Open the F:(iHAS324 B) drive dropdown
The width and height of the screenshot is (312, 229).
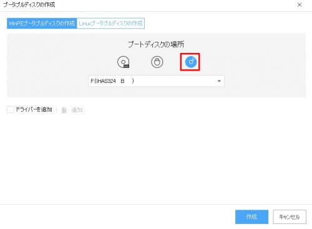point(156,81)
